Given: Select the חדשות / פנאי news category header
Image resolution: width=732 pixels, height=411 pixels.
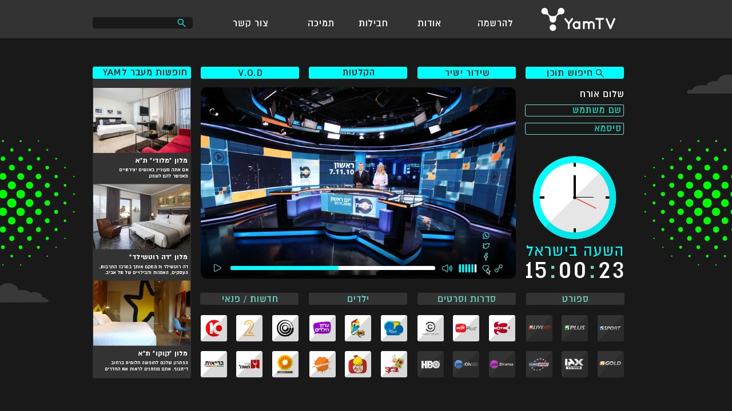Looking at the screenshot, I should tap(249, 299).
